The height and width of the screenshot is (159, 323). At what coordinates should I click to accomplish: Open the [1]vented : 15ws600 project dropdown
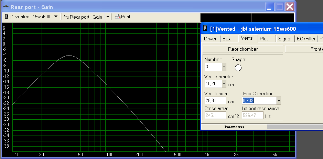tap(56, 17)
